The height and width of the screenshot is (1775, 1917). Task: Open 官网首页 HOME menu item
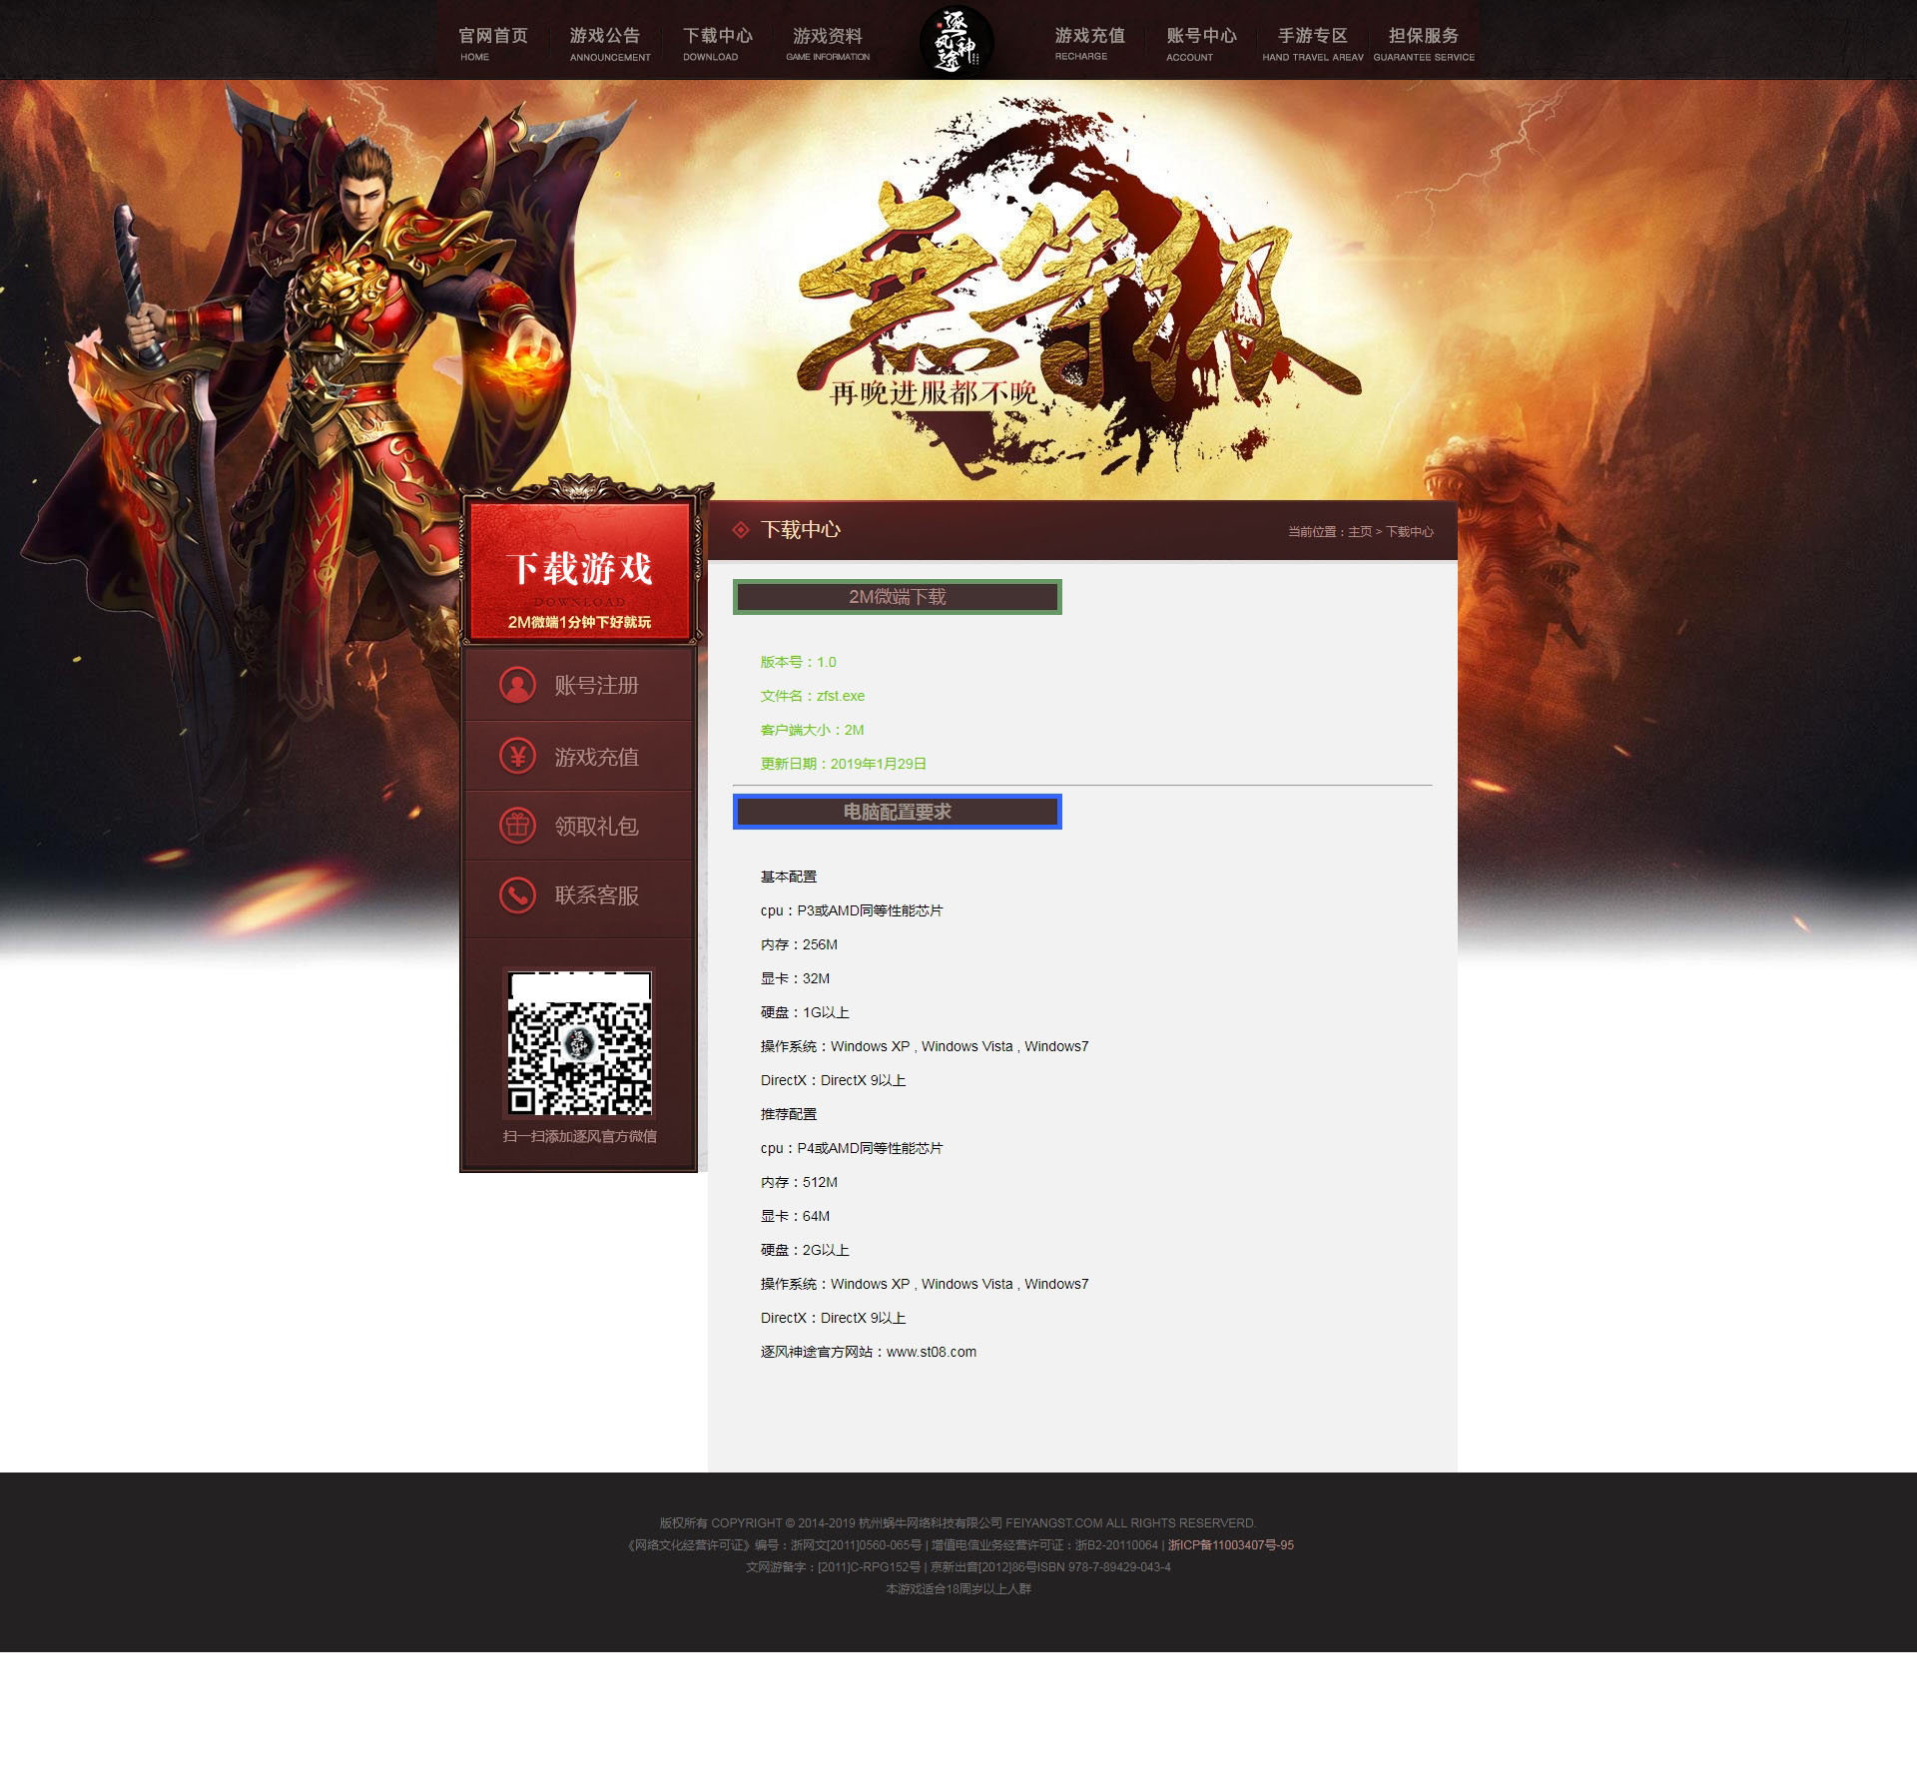492,43
